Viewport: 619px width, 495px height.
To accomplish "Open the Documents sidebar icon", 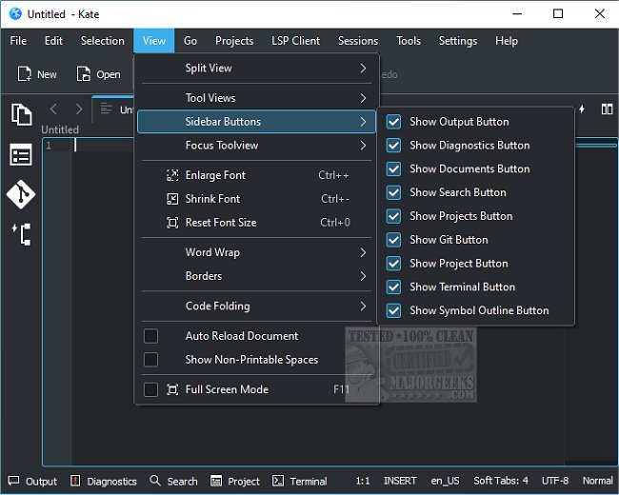I will 21,114.
